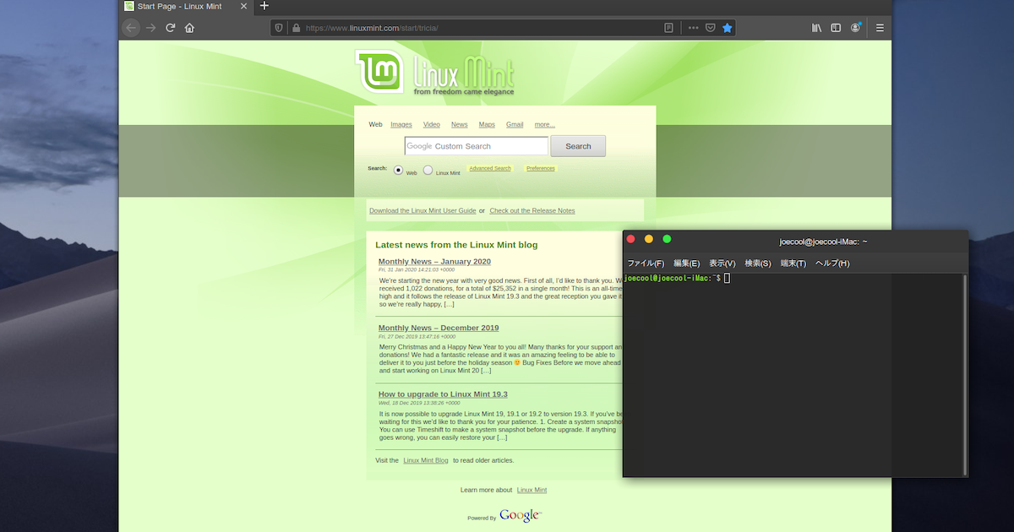
Task: Open terminal ファイル(F) menu
Action: 646,263
